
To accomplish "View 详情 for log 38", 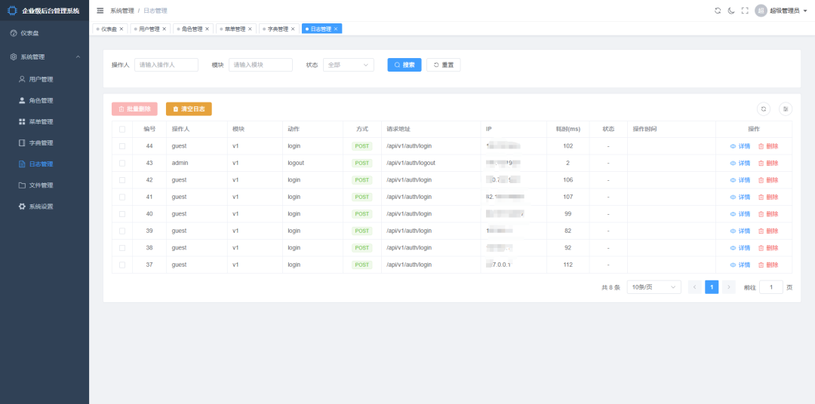I will [740, 248].
